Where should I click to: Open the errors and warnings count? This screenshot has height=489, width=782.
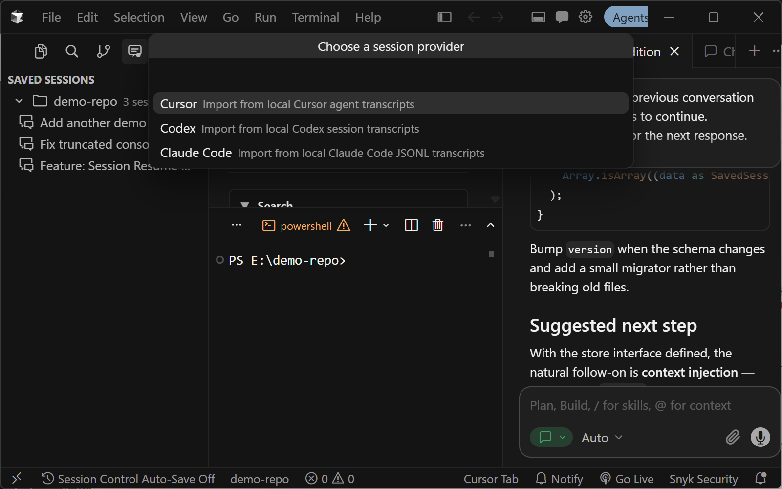coord(330,479)
